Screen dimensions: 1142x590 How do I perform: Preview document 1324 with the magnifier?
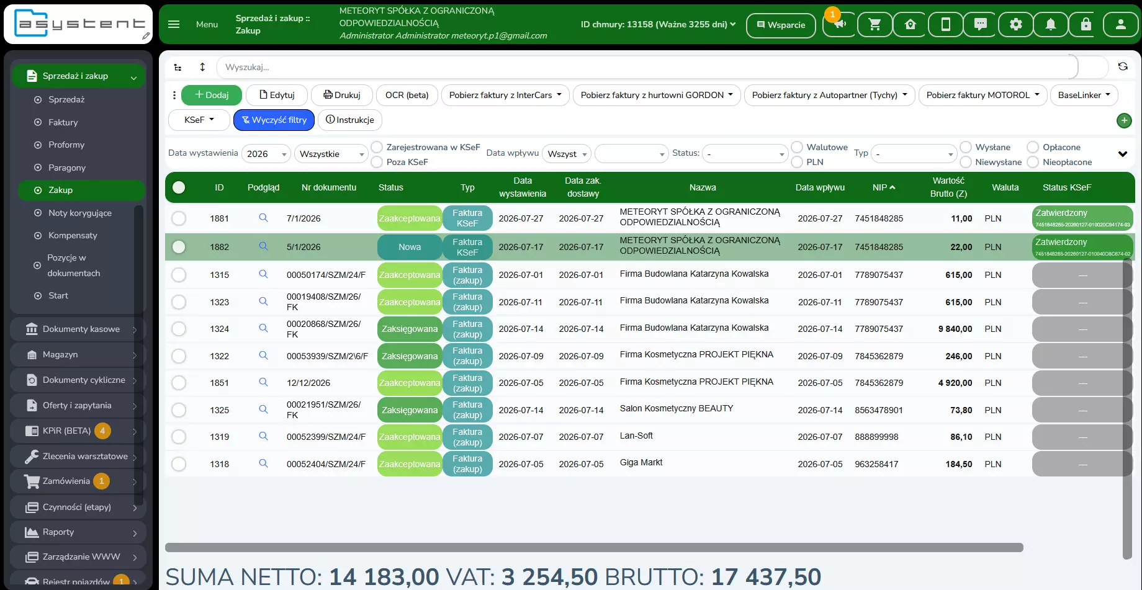pos(263,328)
